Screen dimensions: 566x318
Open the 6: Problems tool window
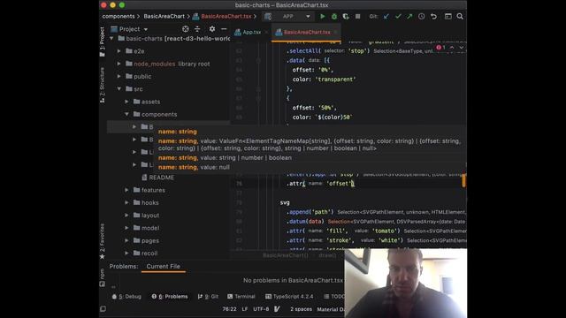[x=170, y=297]
